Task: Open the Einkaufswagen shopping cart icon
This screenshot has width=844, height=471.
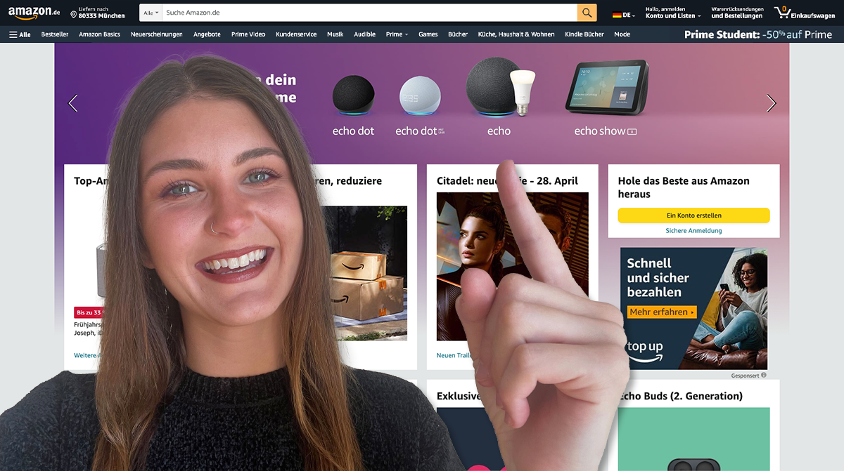Action: (x=805, y=13)
